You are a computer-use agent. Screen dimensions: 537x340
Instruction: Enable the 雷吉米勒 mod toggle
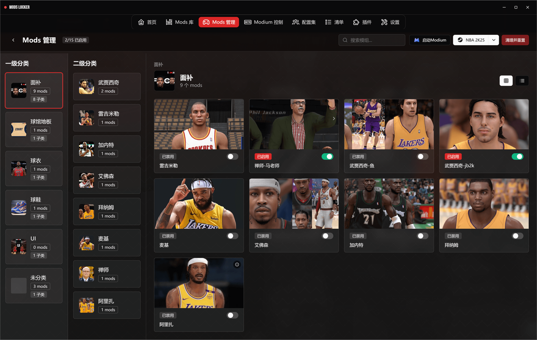232,156
